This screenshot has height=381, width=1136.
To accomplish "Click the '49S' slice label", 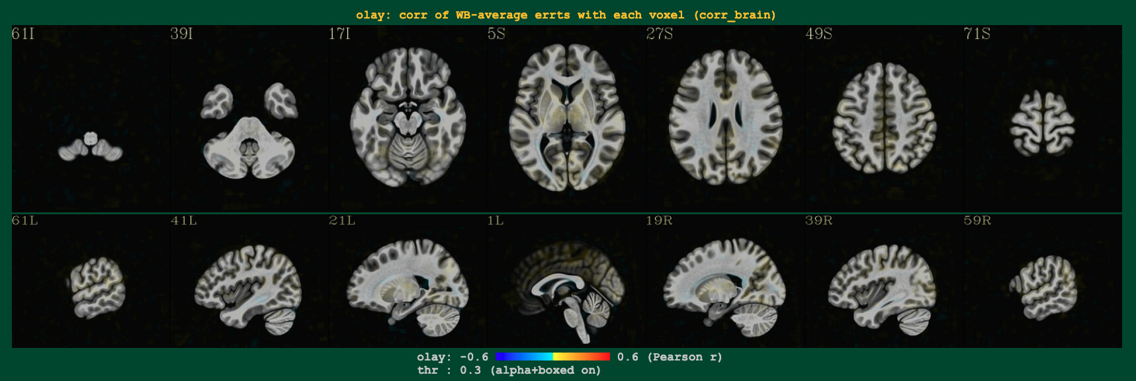I will [818, 34].
